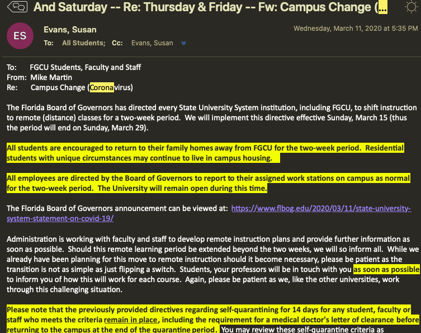Click the All Students recipient
421x333 pixels.
pyautogui.click(x=83, y=43)
